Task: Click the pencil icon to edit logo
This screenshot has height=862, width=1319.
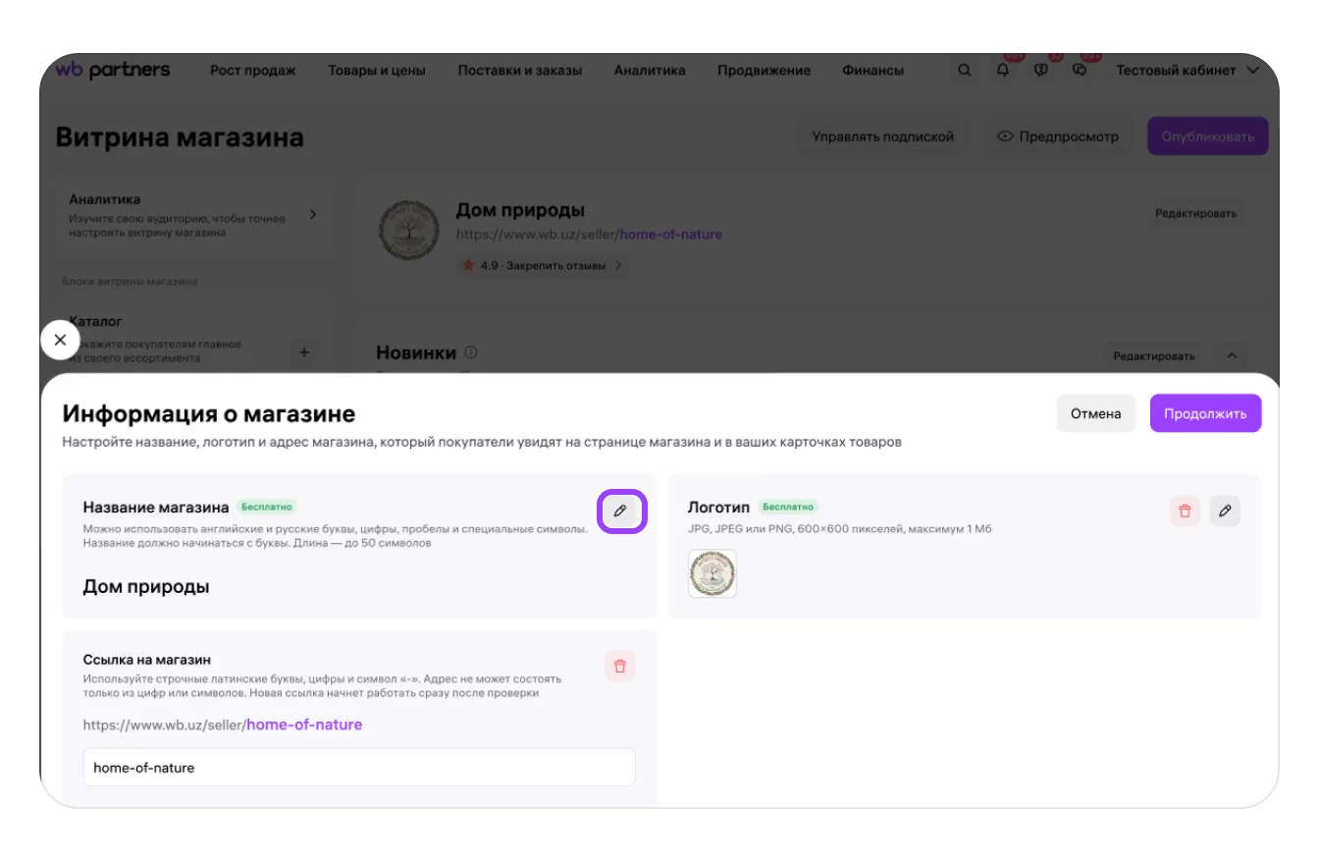Action: [1225, 512]
